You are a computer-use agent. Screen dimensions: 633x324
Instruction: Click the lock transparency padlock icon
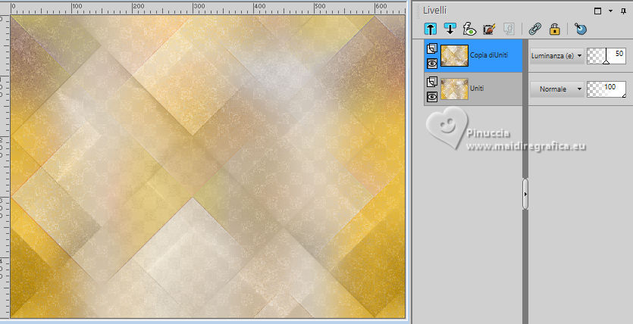(x=555, y=29)
